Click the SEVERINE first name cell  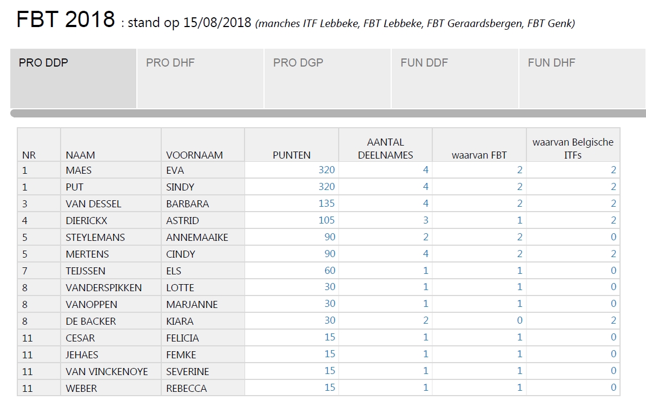pyautogui.click(x=203, y=372)
